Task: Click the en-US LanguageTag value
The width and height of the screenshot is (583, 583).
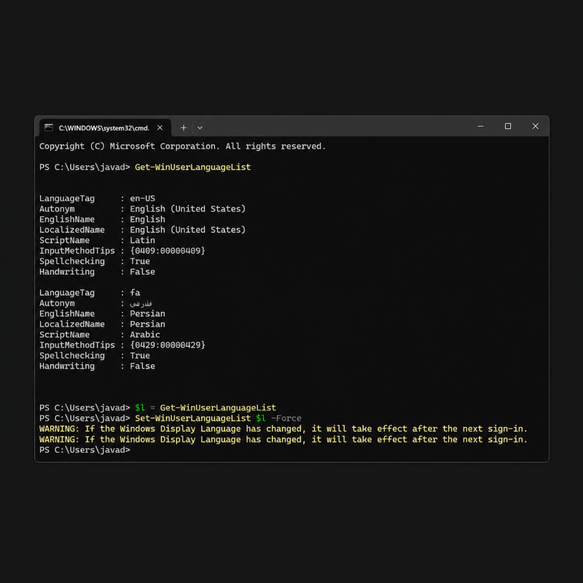Action: click(142, 198)
